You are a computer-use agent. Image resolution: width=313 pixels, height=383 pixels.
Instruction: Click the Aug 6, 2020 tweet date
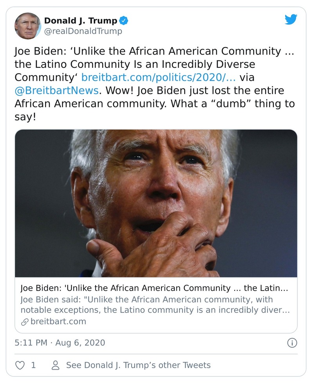point(80,343)
